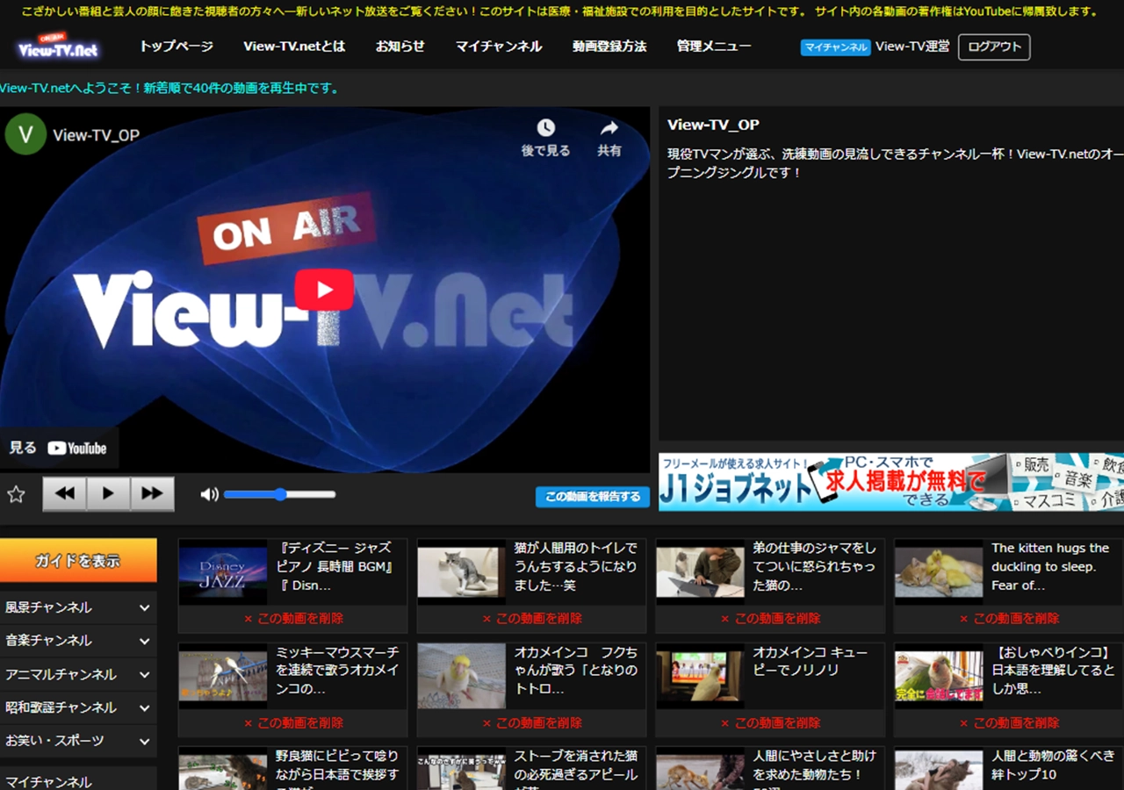Open View-TV.netとは menu item
1124x790 pixels.
tap(294, 47)
